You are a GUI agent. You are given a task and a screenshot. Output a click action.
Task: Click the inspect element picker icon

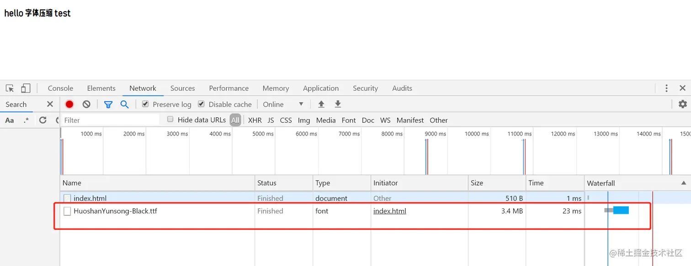[x=10, y=88]
